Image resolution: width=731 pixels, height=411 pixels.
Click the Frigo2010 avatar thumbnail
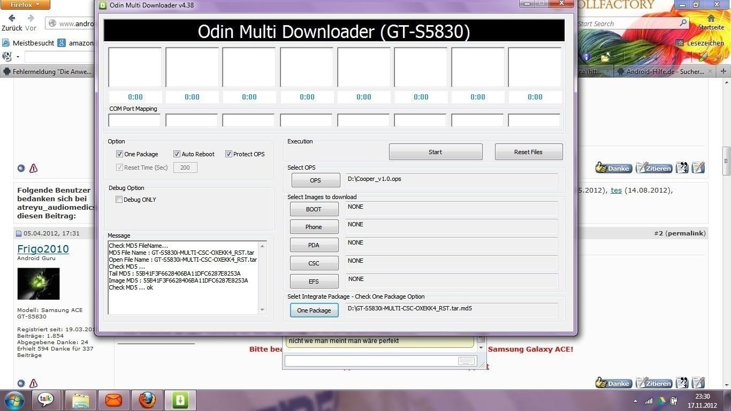point(39,284)
